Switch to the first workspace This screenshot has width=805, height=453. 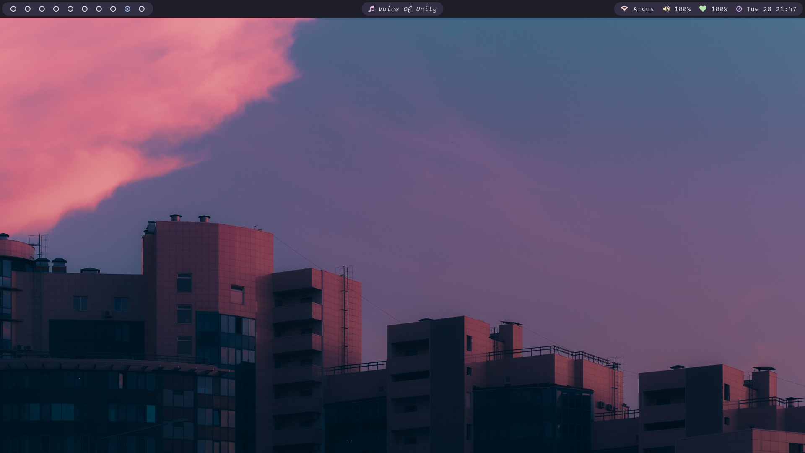pos(14,8)
